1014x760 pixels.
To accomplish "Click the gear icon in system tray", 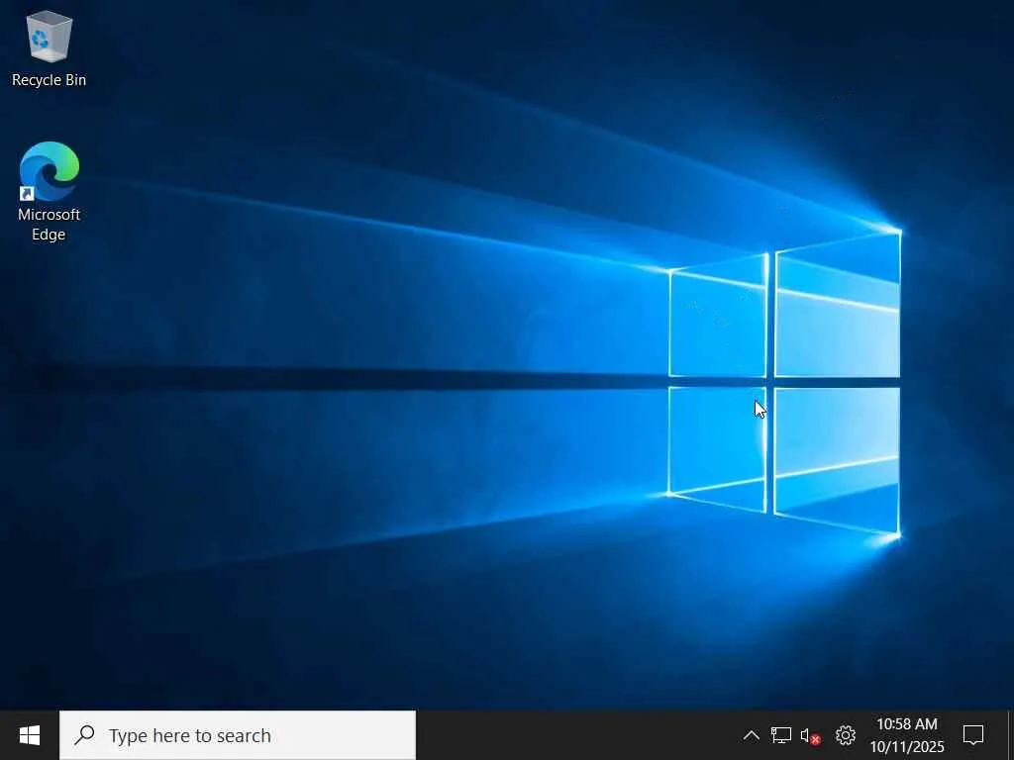I will click(x=846, y=735).
